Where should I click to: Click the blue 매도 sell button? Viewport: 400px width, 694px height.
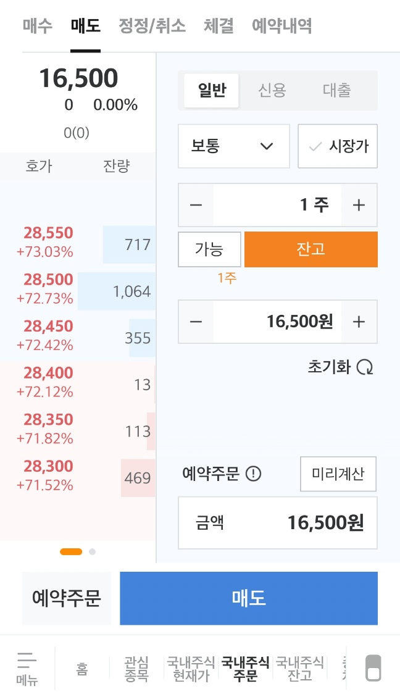click(x=249, y=598)
